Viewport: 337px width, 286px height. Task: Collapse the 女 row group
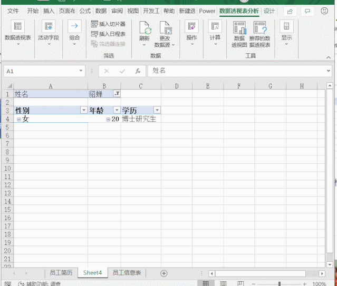point(18,120)
